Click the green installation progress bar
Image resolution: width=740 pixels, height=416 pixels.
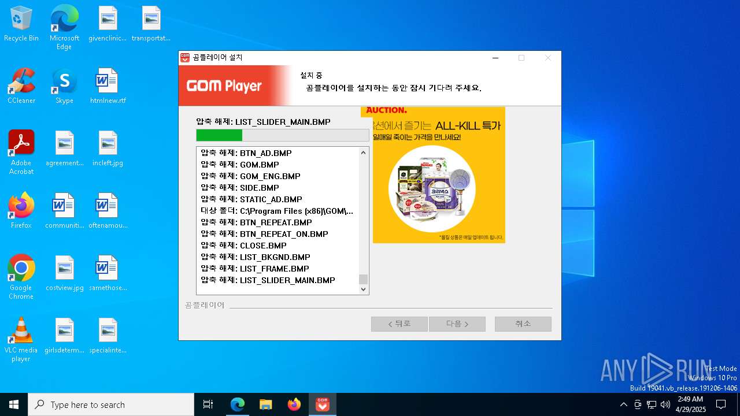coord(282,135)
